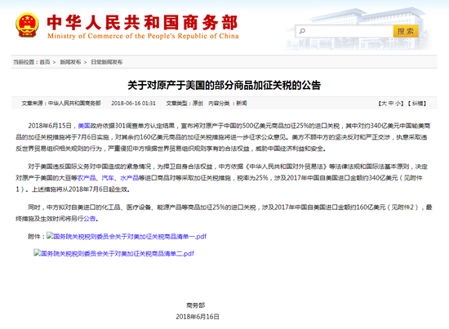Click the 公告 link in third paragraph
The image size is (449, 329).
coord(89,219)
